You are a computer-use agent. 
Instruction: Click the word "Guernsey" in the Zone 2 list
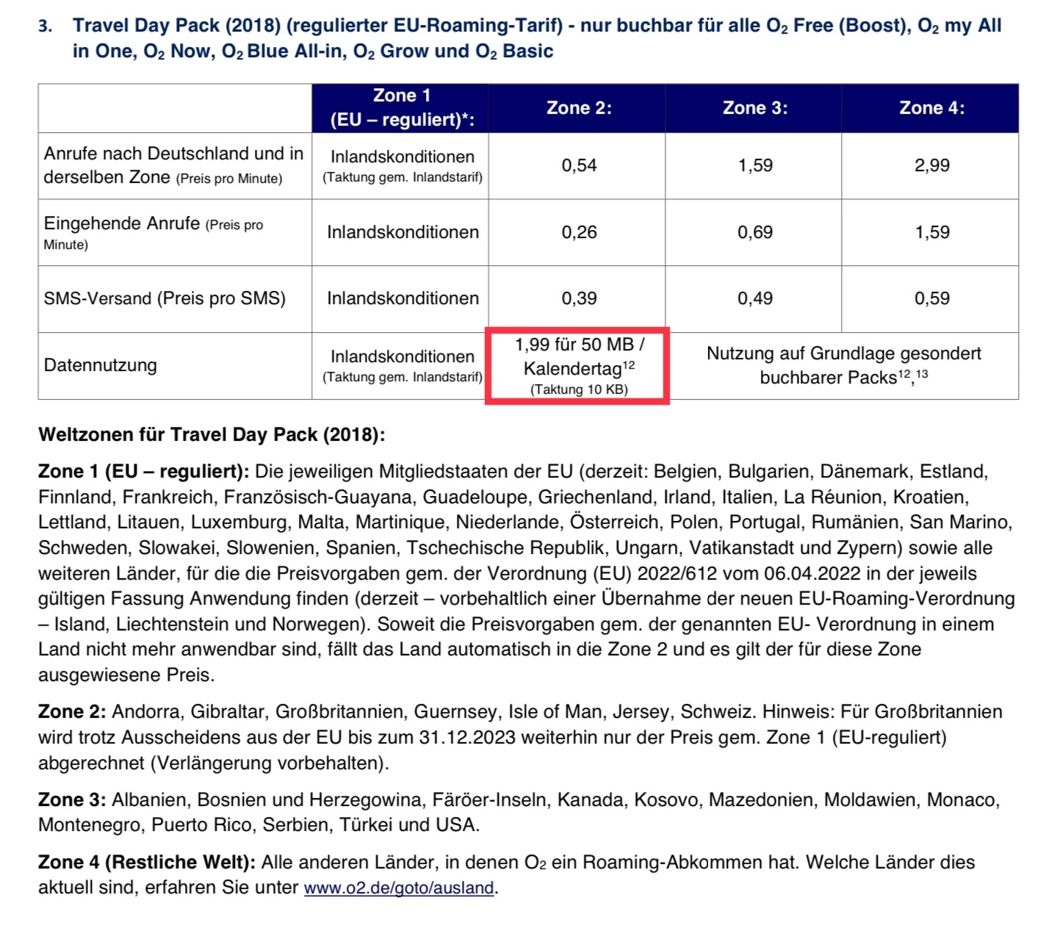[455, 712]
